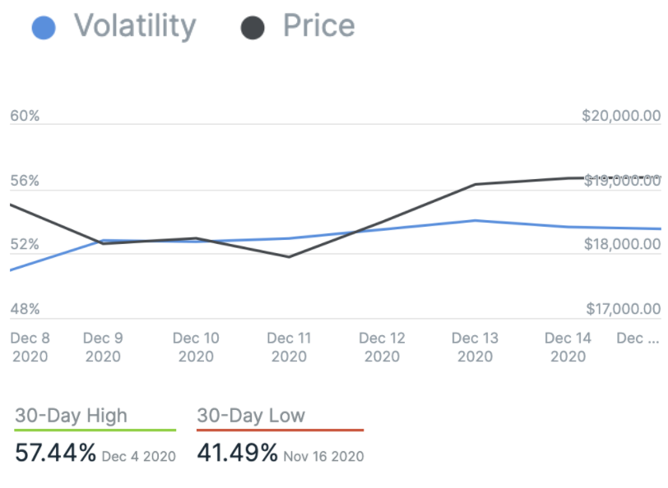The image size is (668, 488).
Task: Click the 60% volatility axis label
Action: 25,116
